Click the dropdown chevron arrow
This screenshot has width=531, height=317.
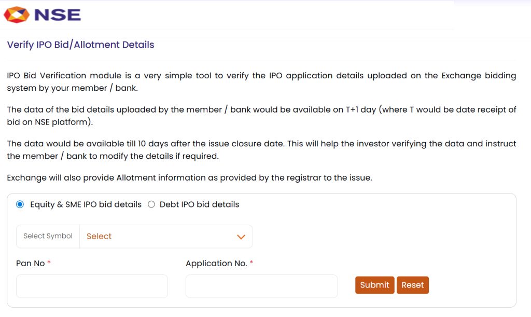[x=241, y=237]
